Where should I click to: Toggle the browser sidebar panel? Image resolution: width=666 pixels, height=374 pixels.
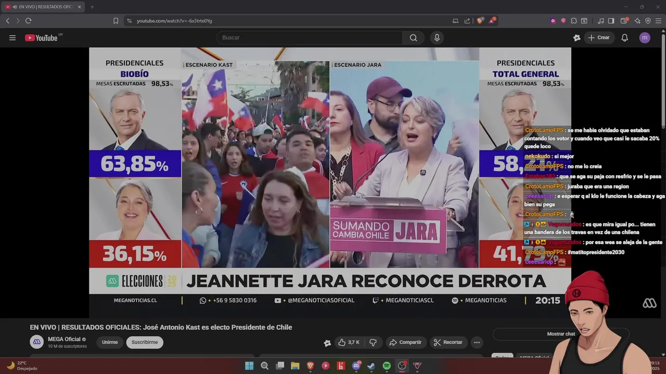coord(611,21)
